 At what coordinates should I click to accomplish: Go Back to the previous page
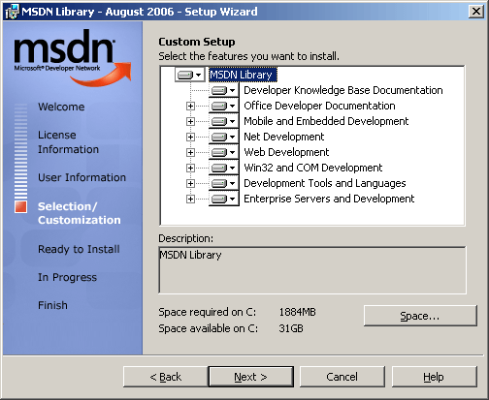tap(165, 377)
